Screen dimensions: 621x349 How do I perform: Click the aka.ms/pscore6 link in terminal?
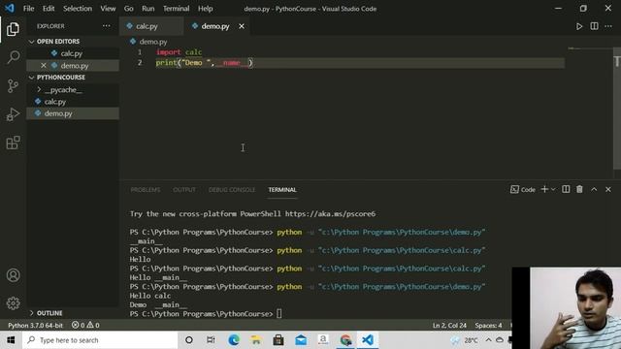tap(330, 214)
